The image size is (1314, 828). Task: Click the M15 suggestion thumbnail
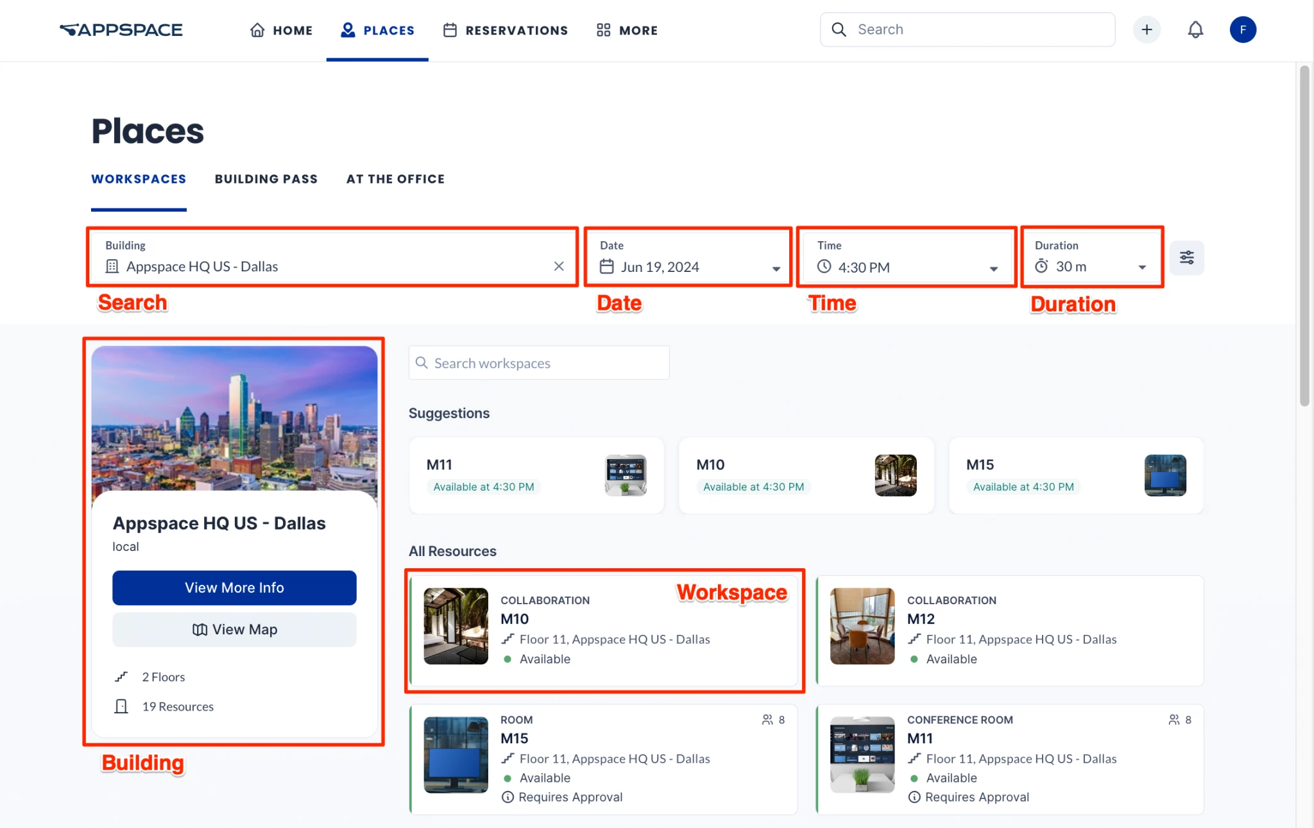point(1165,475)
